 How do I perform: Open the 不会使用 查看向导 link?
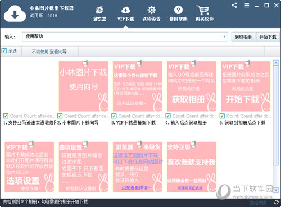49,52
